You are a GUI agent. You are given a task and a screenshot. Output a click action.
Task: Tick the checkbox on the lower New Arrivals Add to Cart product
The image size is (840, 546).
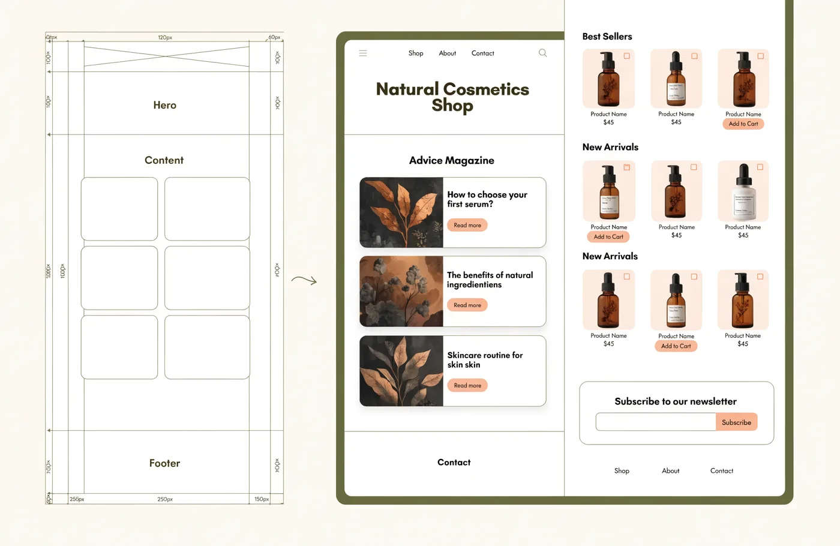coord(694,277)
